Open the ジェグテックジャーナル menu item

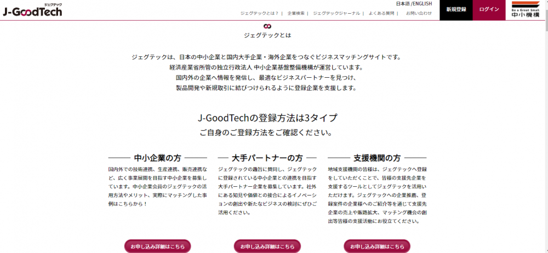336,13
